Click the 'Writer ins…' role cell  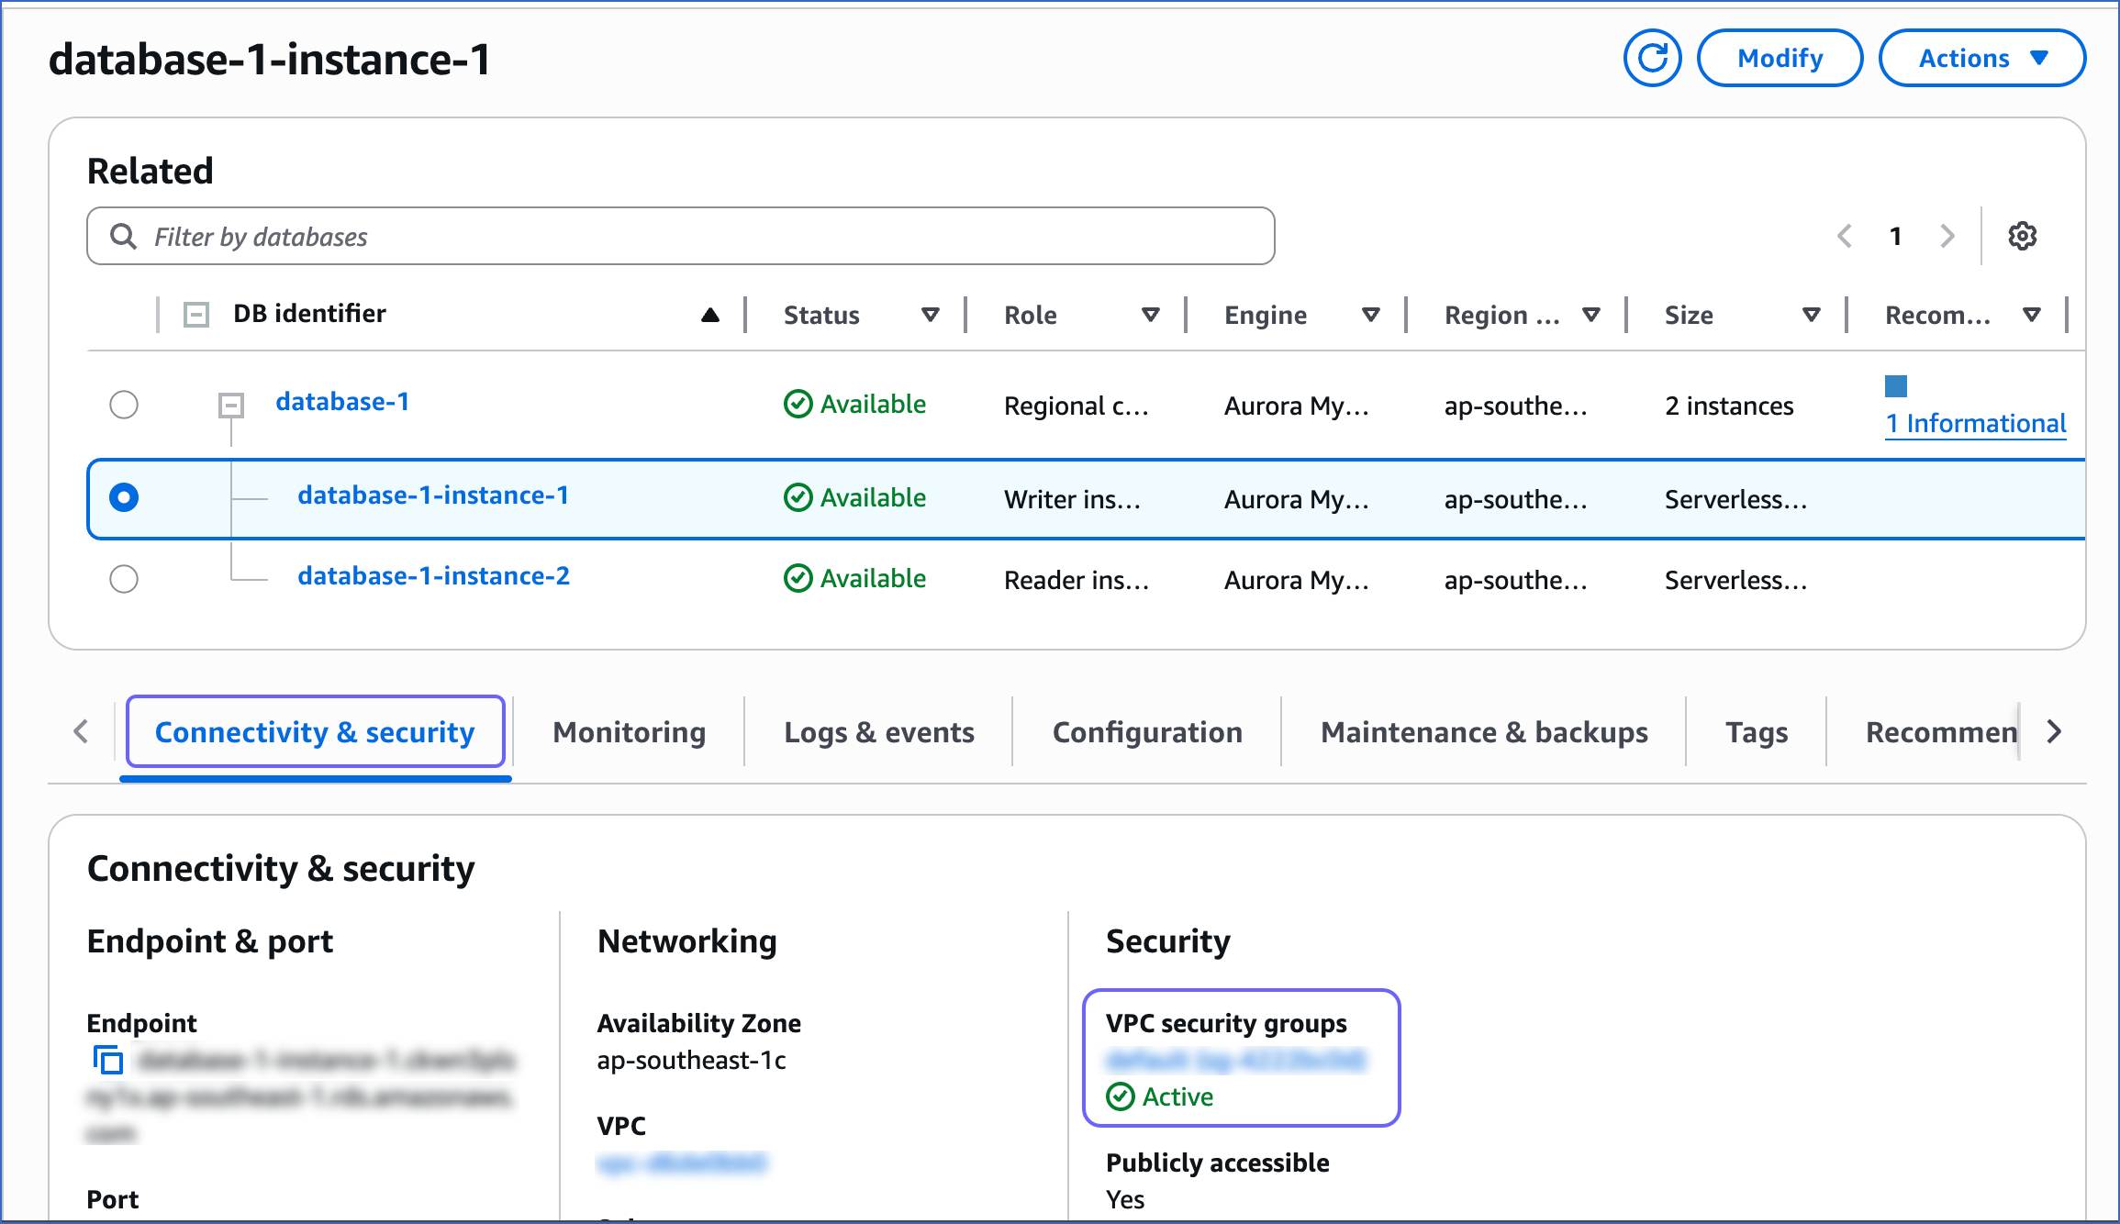(1072, 499)
